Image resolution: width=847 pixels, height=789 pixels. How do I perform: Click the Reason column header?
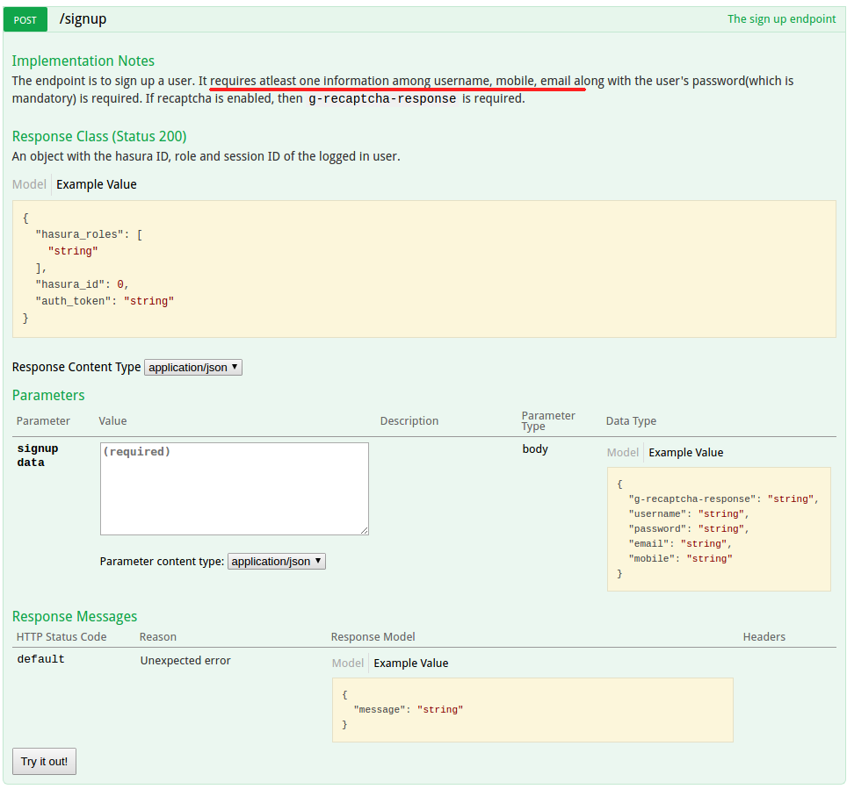click(x=158, y=637)
